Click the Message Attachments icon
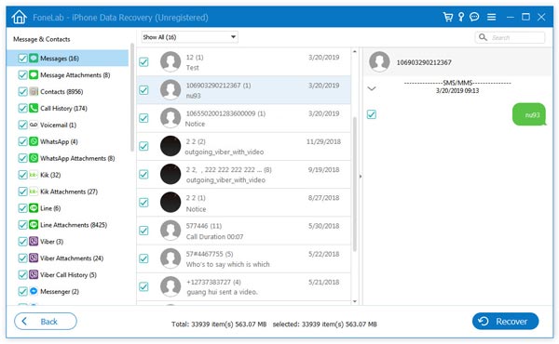Screen dimensions: 559x344 (34, 74)
